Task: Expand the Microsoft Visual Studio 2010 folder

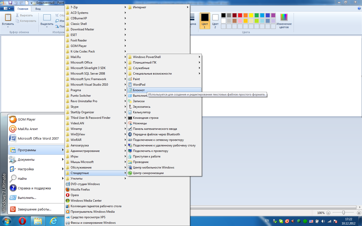Action: [96, 85]
